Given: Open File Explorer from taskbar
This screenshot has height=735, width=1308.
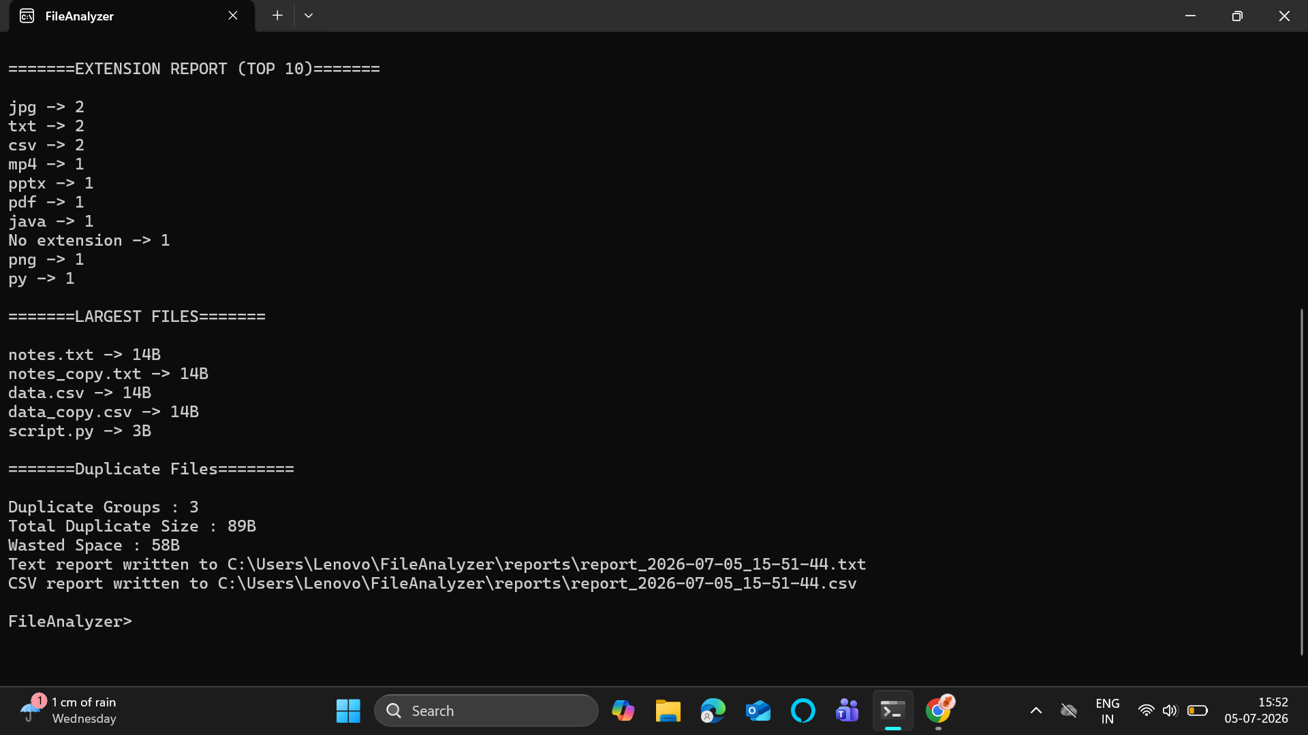Looking at the screenshot, I should [x=668, y=710].
